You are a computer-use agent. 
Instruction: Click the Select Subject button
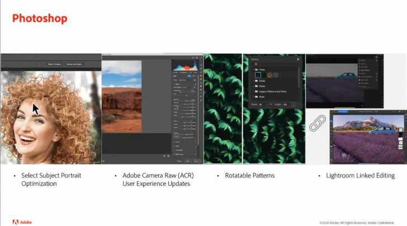click(55, 64)
